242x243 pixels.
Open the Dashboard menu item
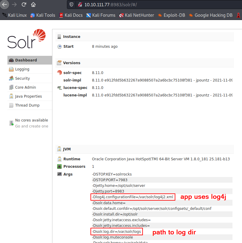pyautogui.click(x=26, y=60)
